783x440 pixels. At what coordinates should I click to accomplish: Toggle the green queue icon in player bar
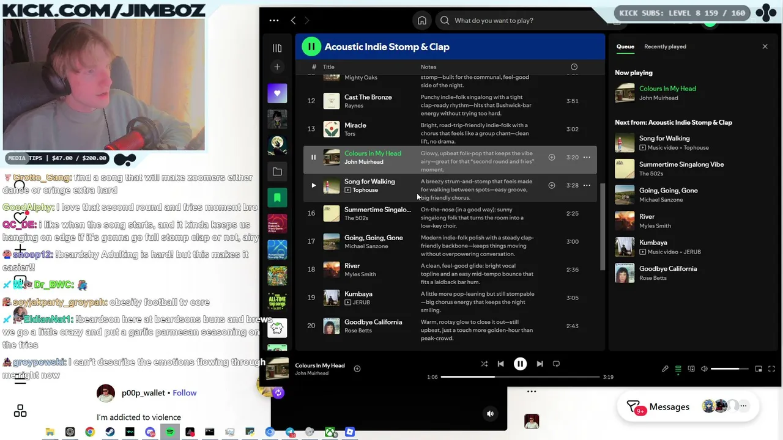(x=678, y=369)
